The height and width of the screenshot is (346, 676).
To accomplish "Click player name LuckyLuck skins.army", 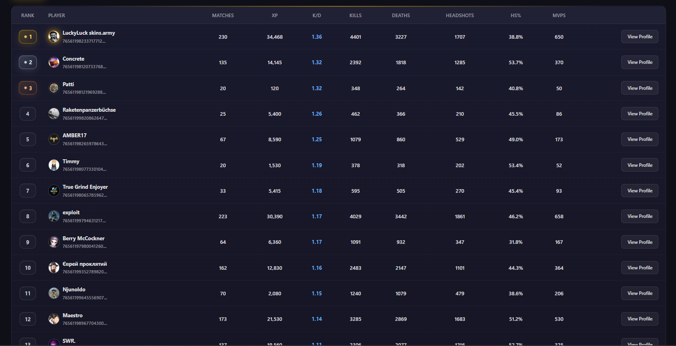I will click(x=89, y=33).
